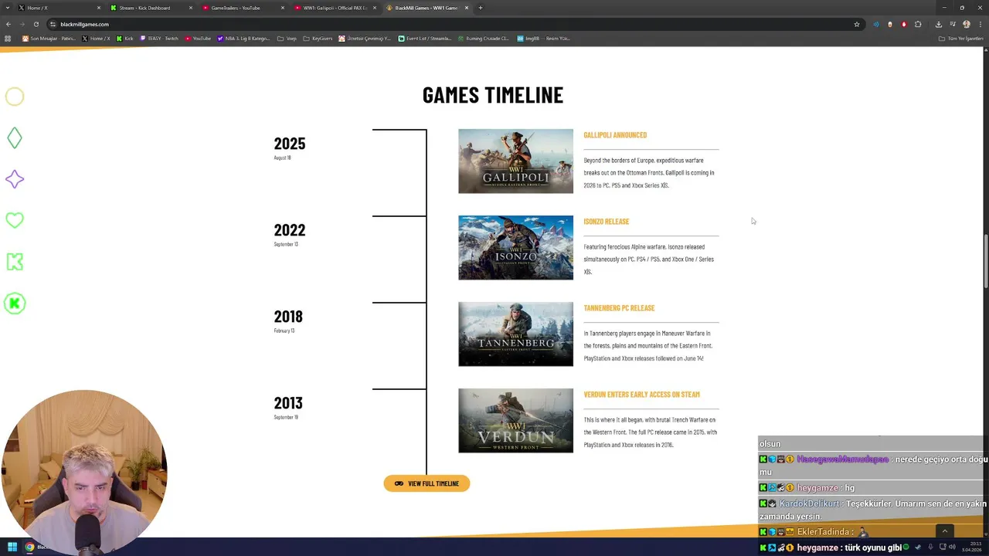
Task: Open the Windows Start menu
Action: 12,547
